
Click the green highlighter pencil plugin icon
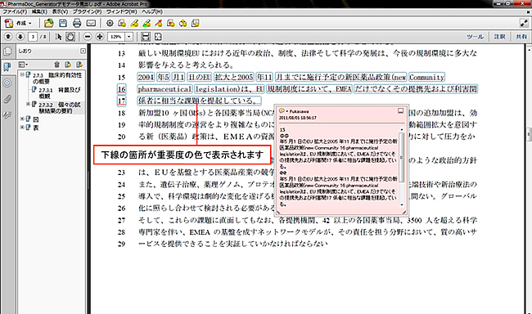click(x=147, y=23)
